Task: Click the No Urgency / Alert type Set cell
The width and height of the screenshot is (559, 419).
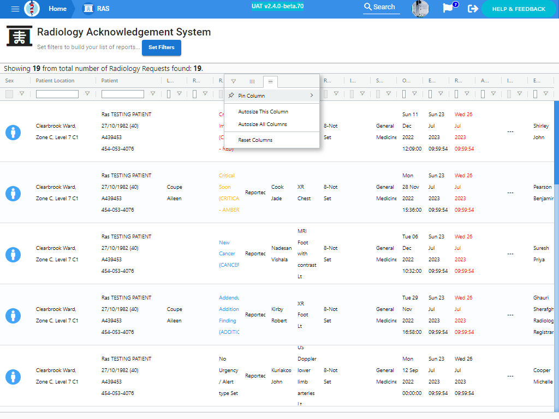Action: (x=229, y=376)
